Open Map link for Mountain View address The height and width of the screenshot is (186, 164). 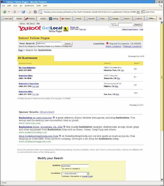(122, 70)
